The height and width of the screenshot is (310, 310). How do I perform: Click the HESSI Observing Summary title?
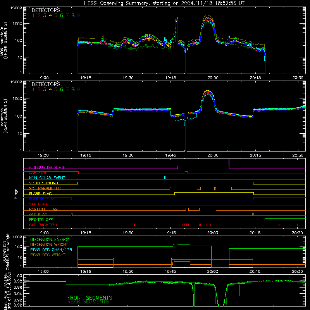click(164, 3)
